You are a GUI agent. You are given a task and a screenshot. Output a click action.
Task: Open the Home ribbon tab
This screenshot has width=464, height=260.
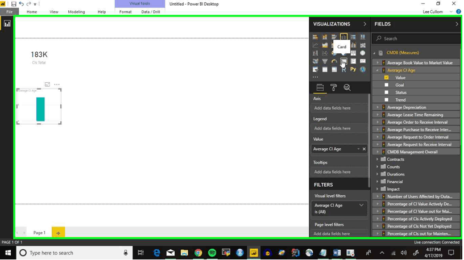(x=32, y=12)
